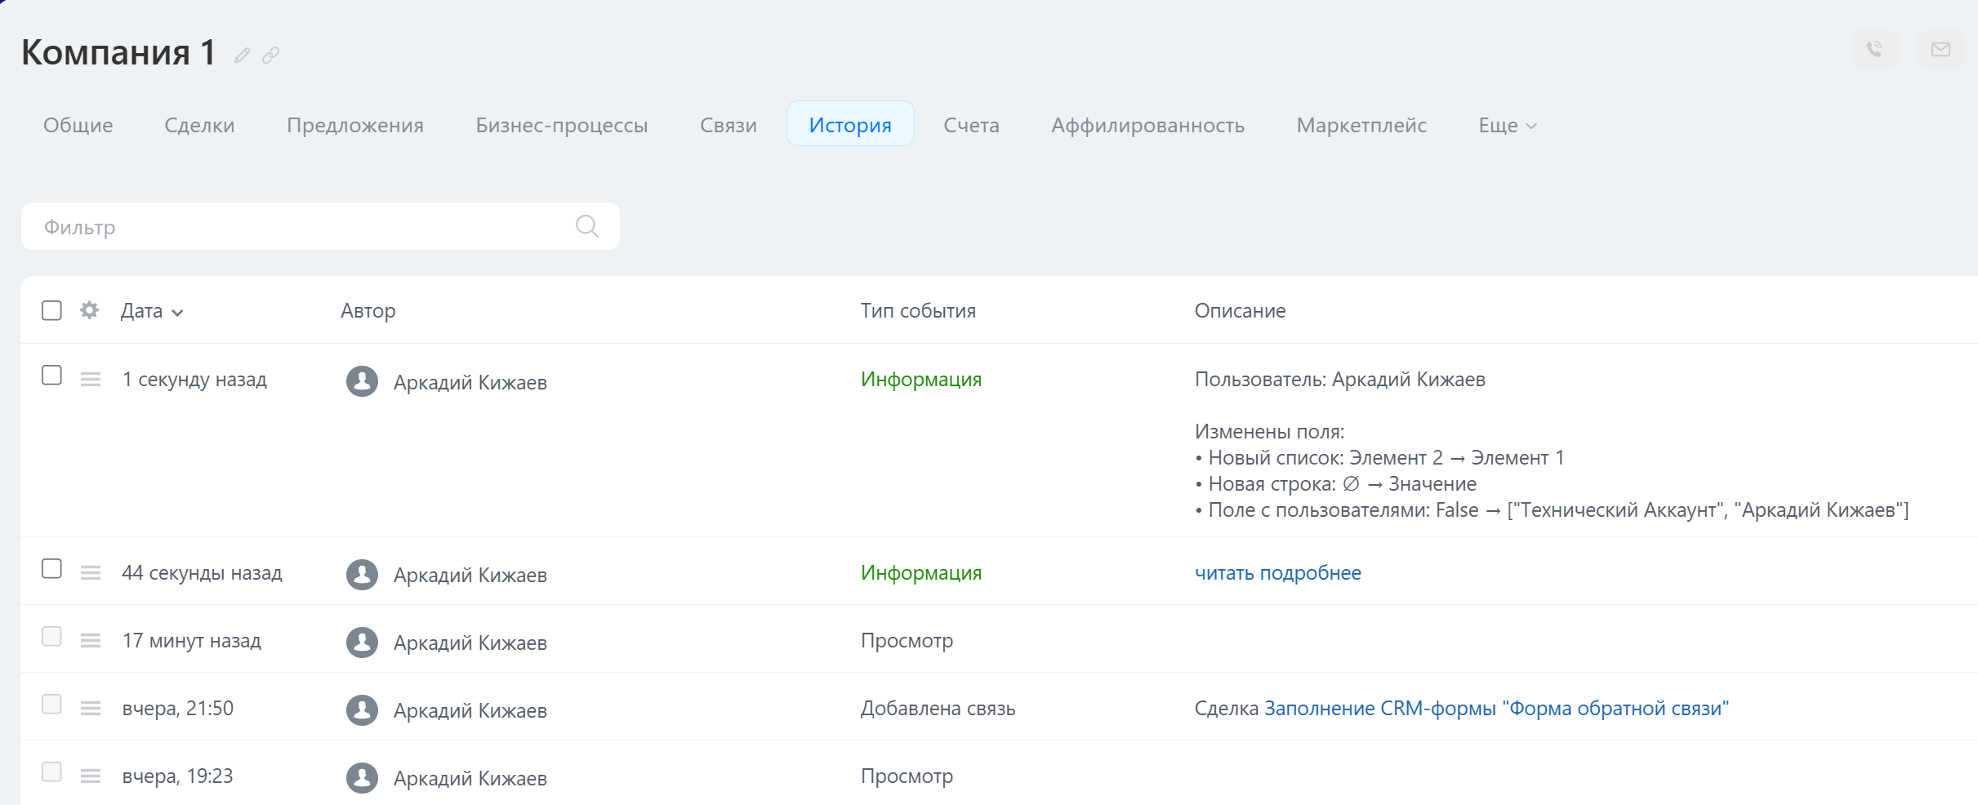
Task: Open the Заполнение CRM-формы deal link
Action: point(1496,709)
